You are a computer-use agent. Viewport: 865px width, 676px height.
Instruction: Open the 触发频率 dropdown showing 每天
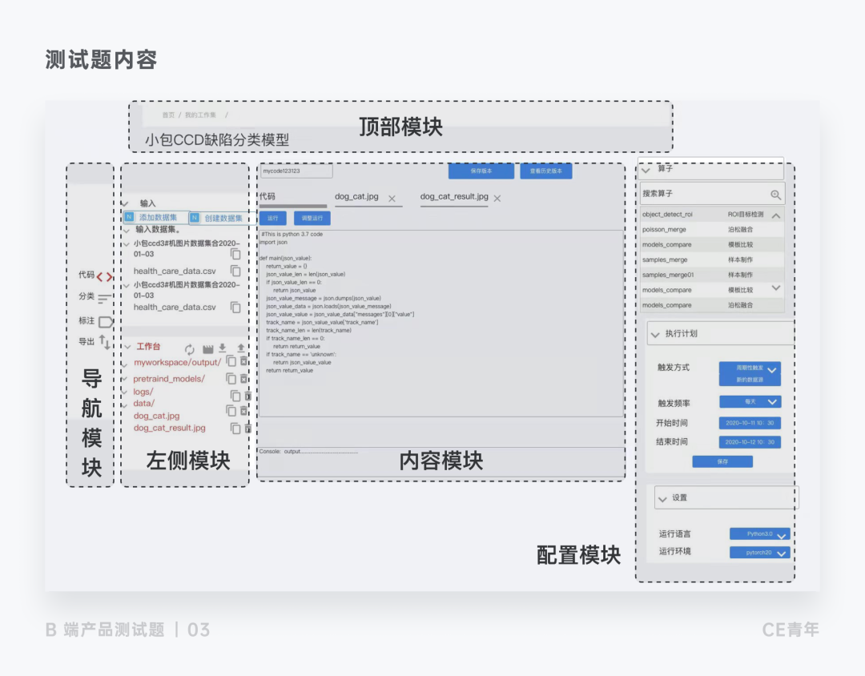pyautogui.click(x=750, y=402)
